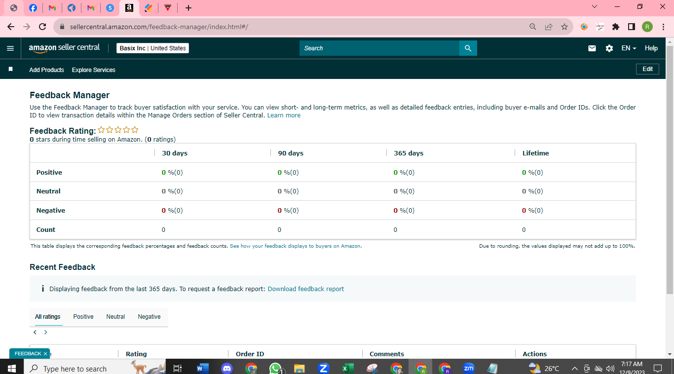
Task: Open the Windows Start menu
Action: tap(12, 368)
